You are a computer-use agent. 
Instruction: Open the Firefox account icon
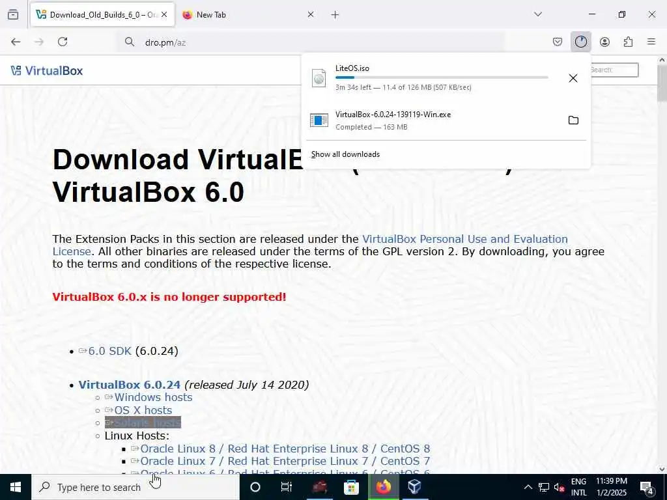604,42
